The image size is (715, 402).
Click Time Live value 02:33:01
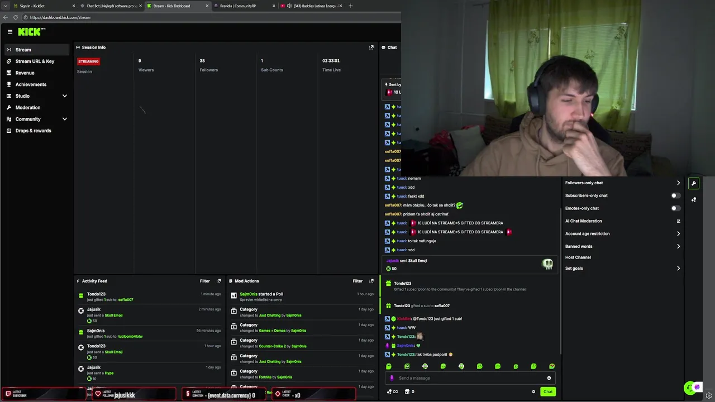click(331, 61)
